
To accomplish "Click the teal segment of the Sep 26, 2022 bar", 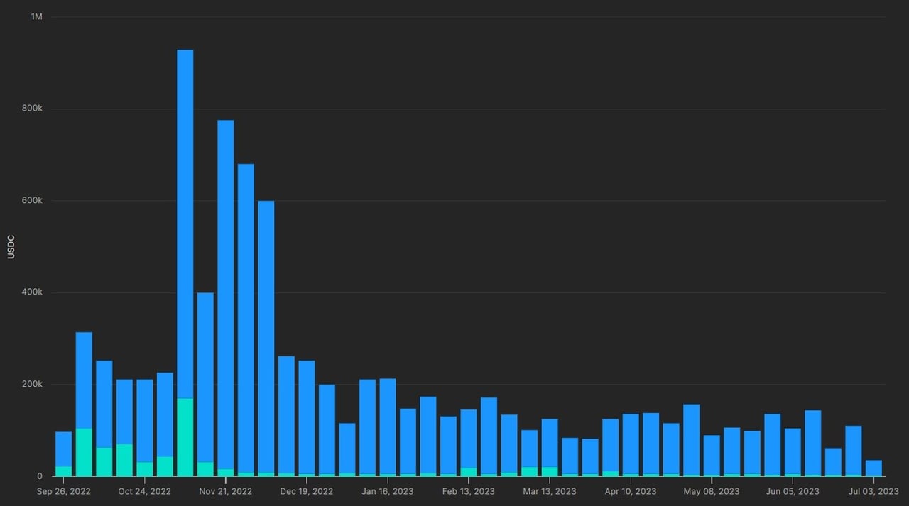I will click(64, 471).
